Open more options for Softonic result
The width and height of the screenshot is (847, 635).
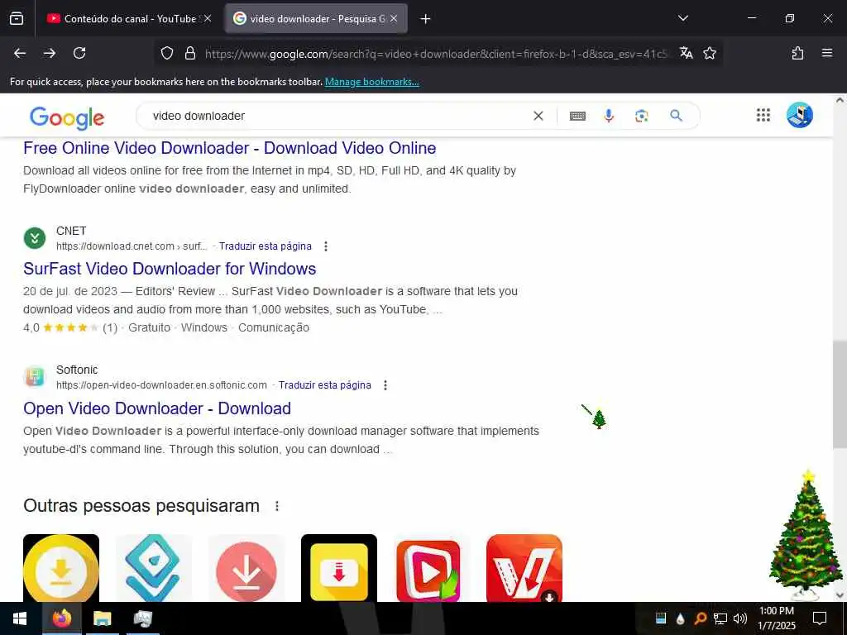click(x=385, y=385)
